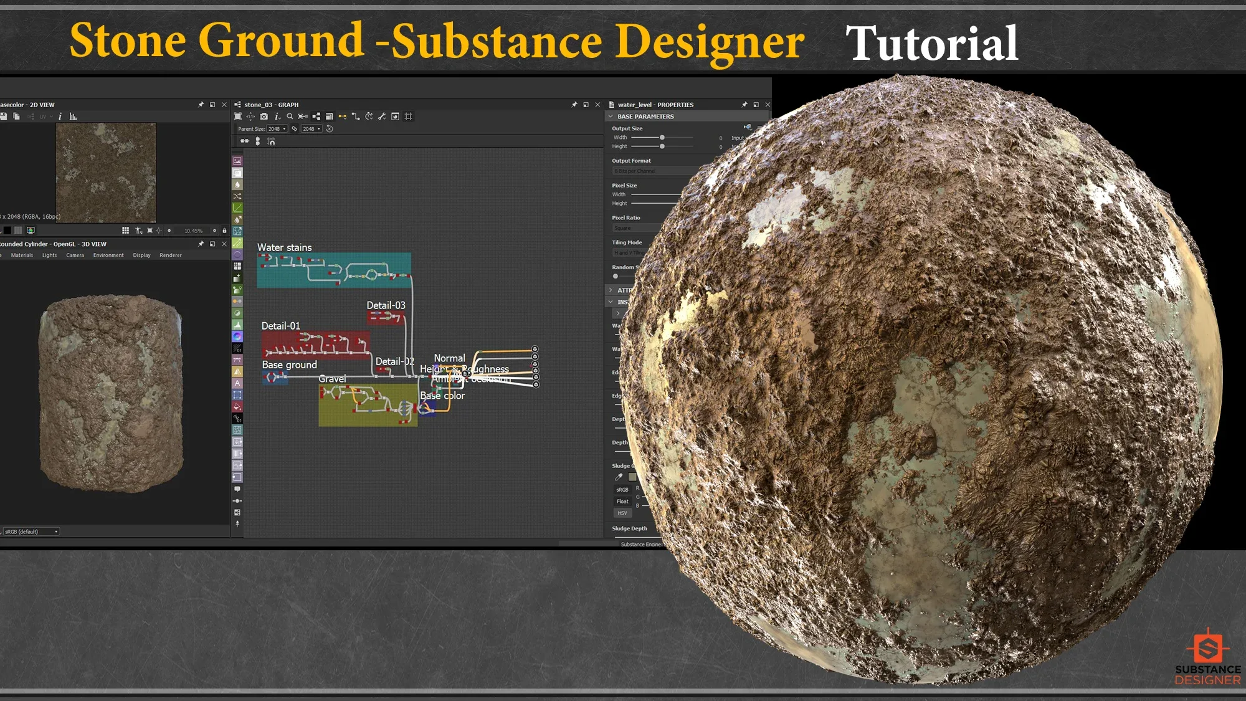
Task: Click the reset size button next to Parent Size
Action: [x=330, y=129]
